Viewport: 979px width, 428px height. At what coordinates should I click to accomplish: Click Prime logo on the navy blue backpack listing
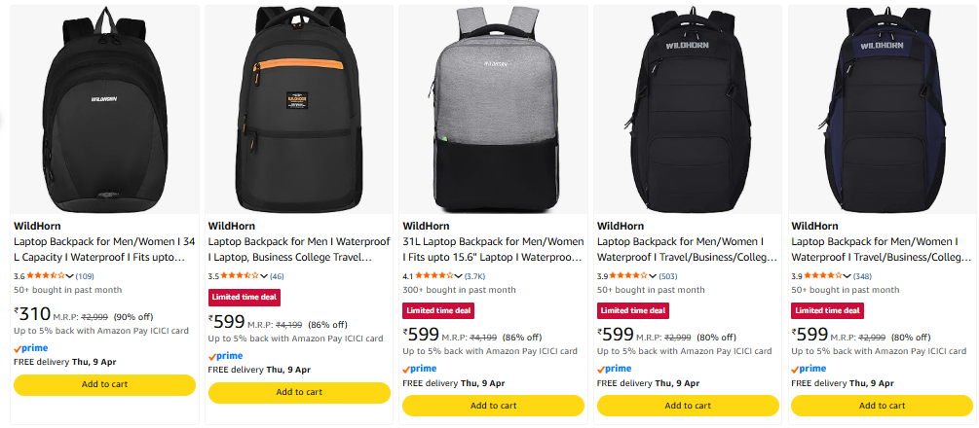pyautogui.click(x=809, y=369)
